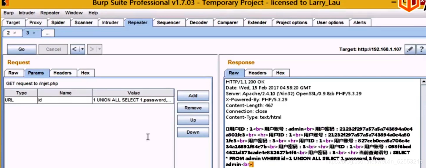This screenshot has width=426, height=168.
Task: Show Request Params view tab
Action: coord(36,73)
